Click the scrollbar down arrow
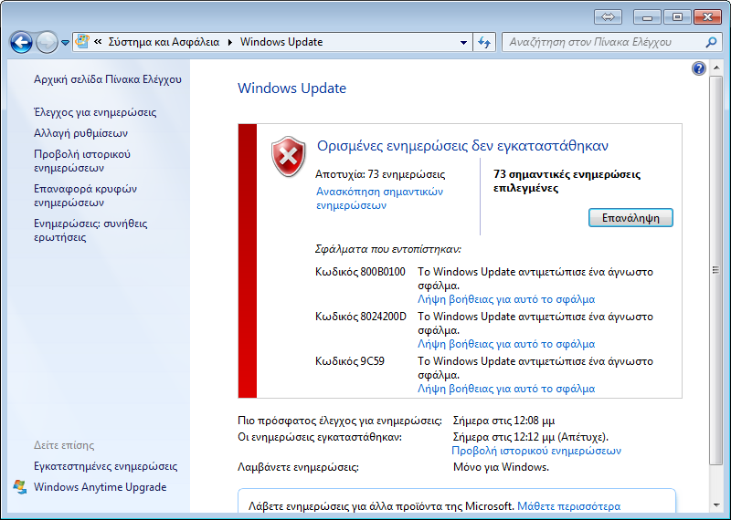Viewport: 731px width, 520px height. coord(715,505)
